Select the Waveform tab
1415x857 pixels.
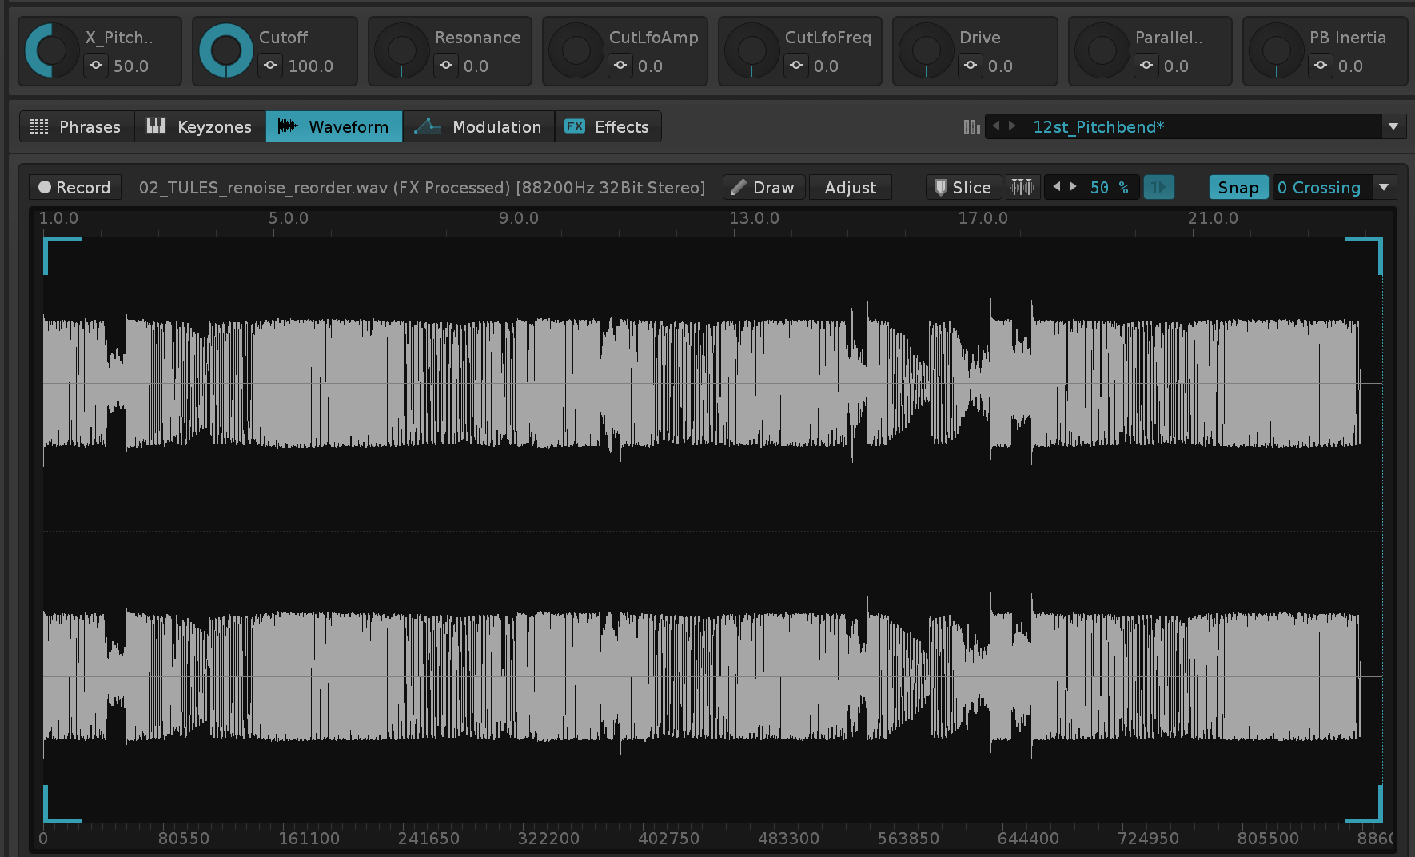pos(334,126)
